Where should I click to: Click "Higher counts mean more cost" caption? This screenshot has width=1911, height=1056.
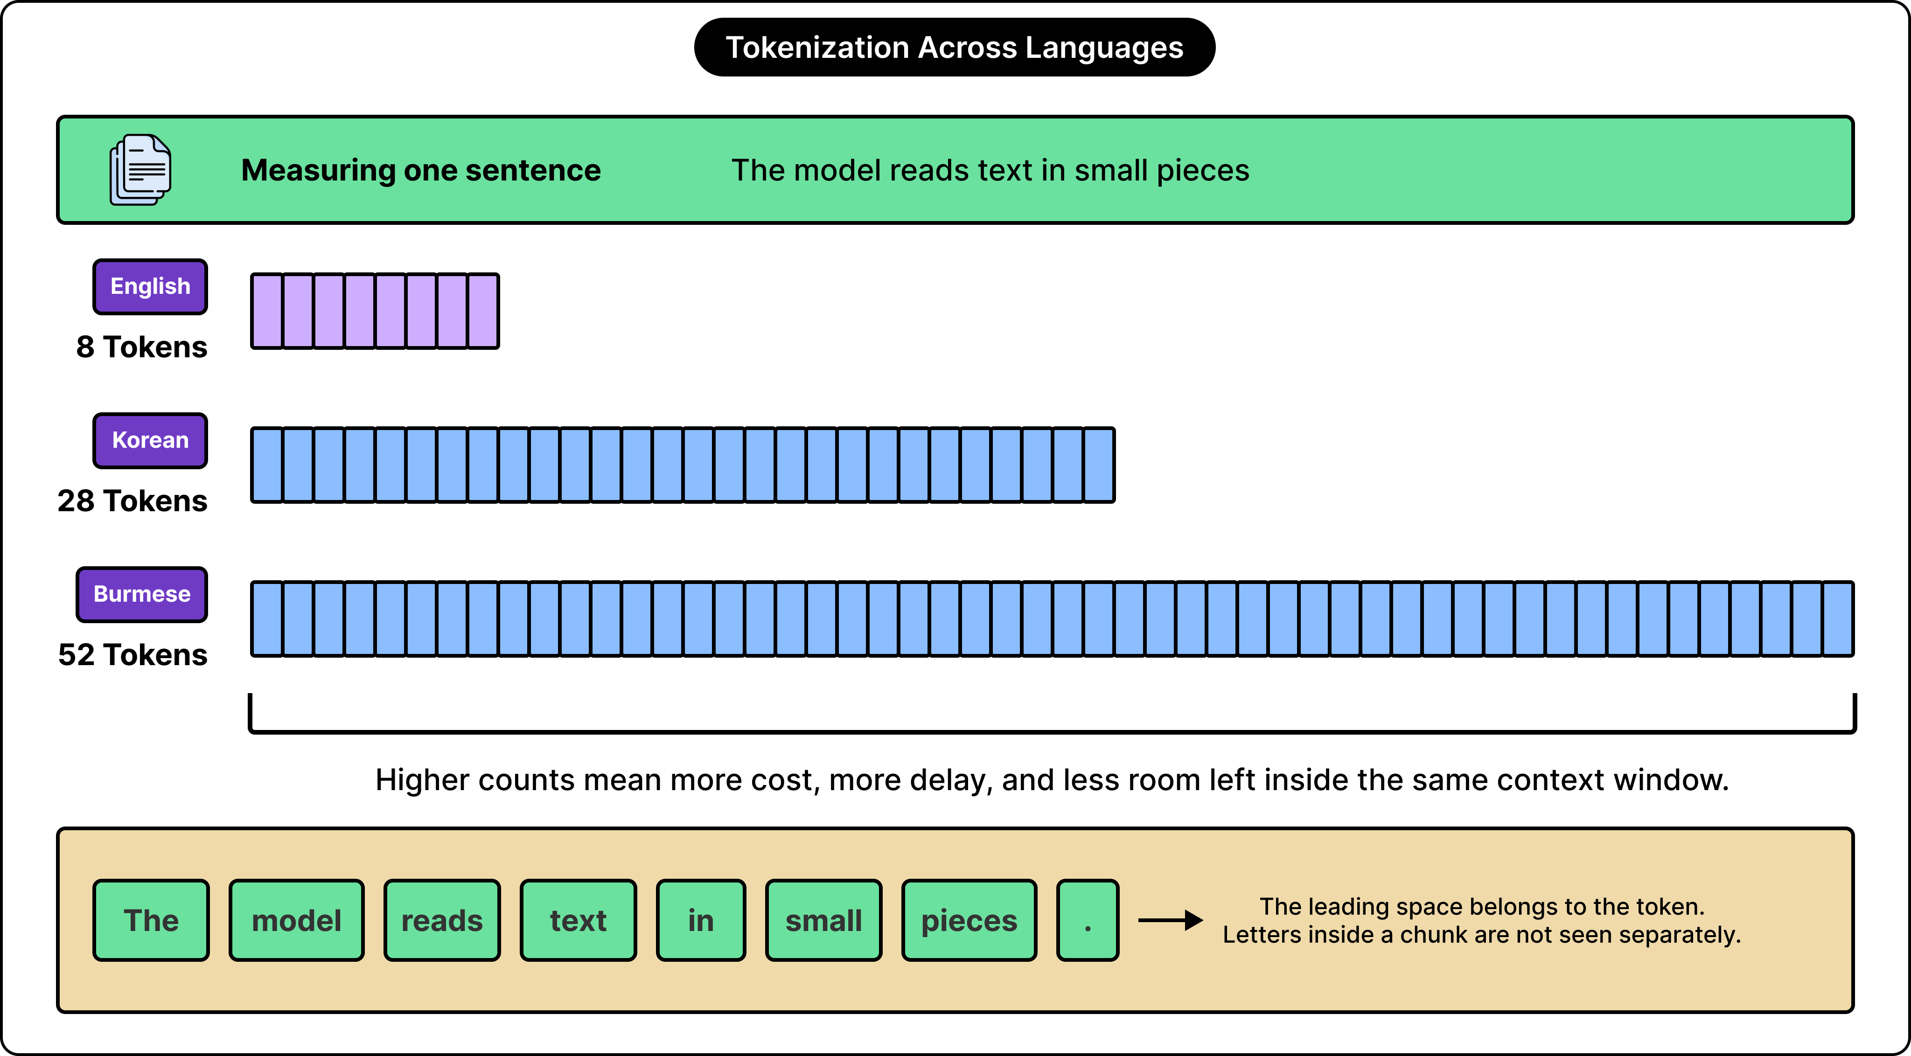tap(1052, 780)
